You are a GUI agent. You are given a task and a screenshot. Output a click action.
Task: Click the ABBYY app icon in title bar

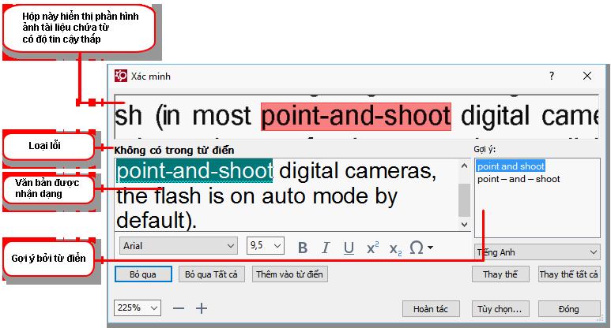(x=121, y=76)
